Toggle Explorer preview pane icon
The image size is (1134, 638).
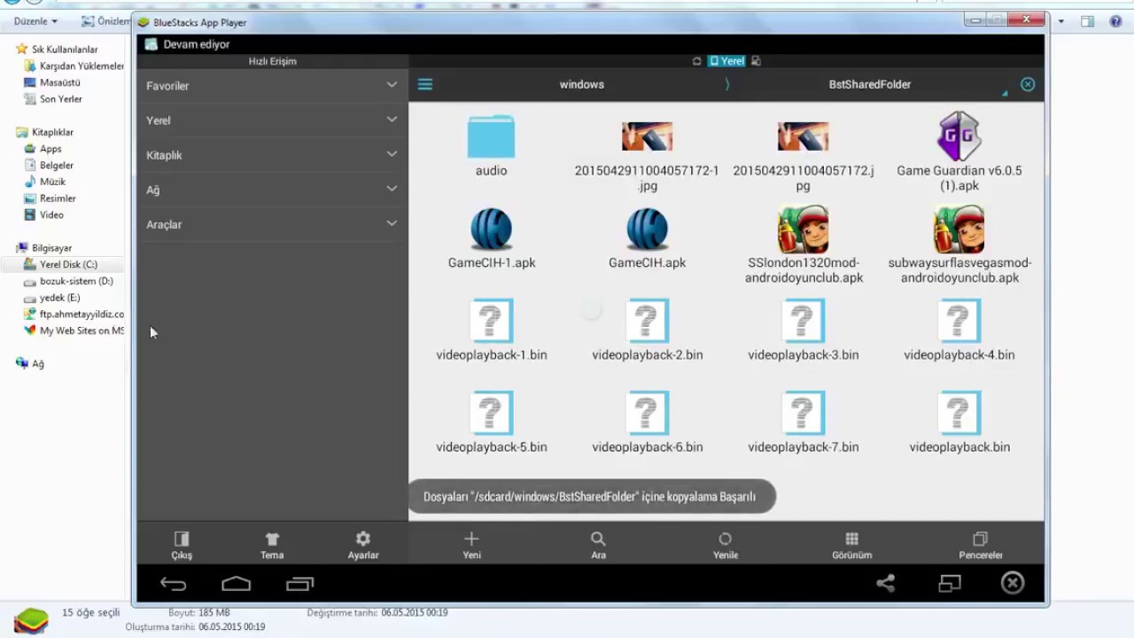click(x=1087, y=21)
